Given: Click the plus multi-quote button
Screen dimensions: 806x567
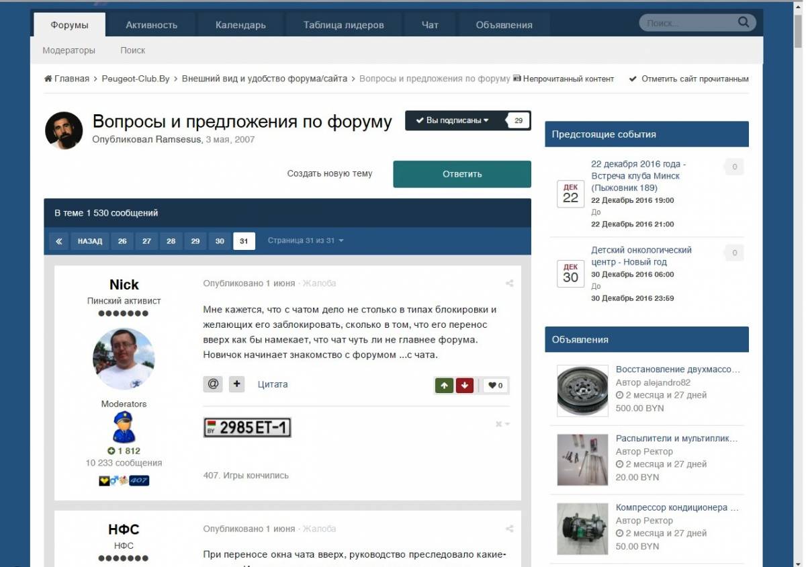Looking at the screenshot, I should 236,384.
